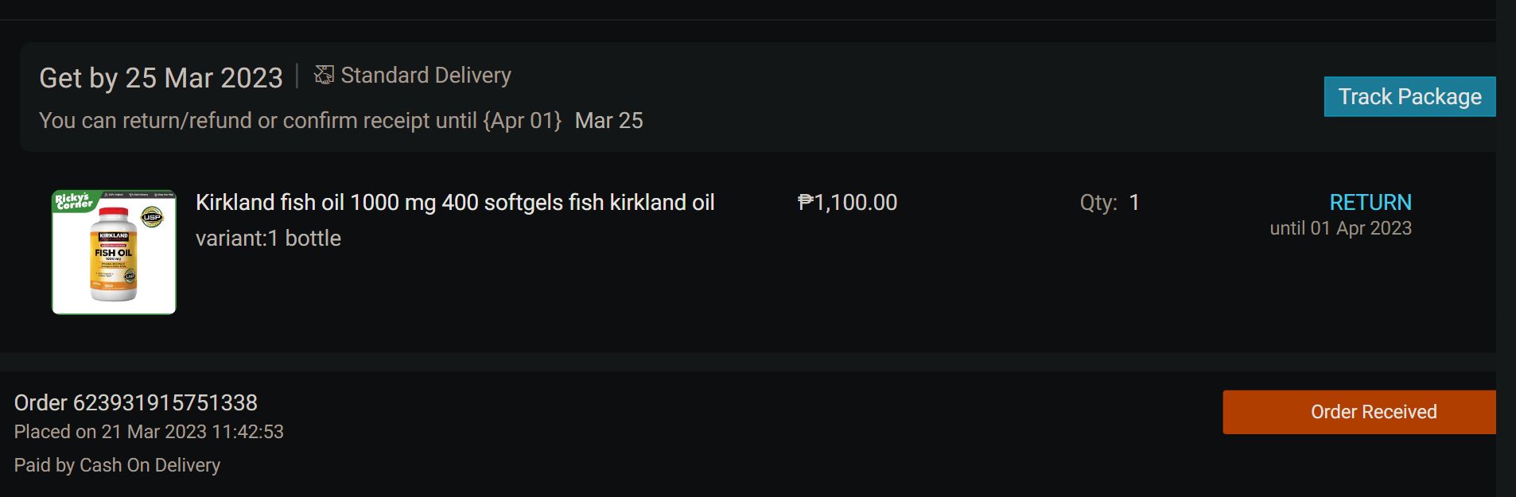
Task: Select the order number 623931915751338
Action: 136,403
